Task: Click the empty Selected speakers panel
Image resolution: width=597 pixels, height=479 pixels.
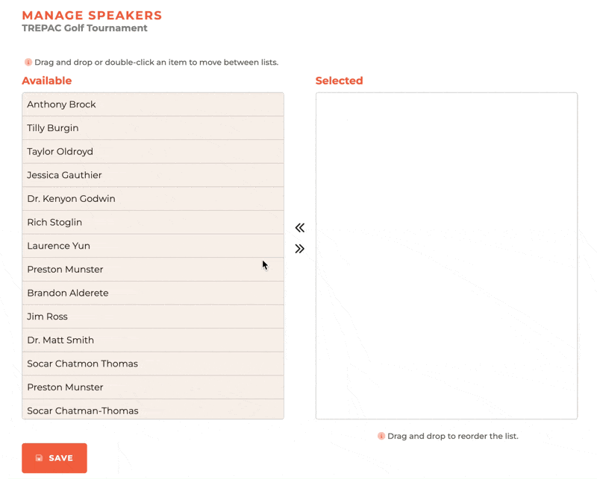Action: tap(446, 253)
